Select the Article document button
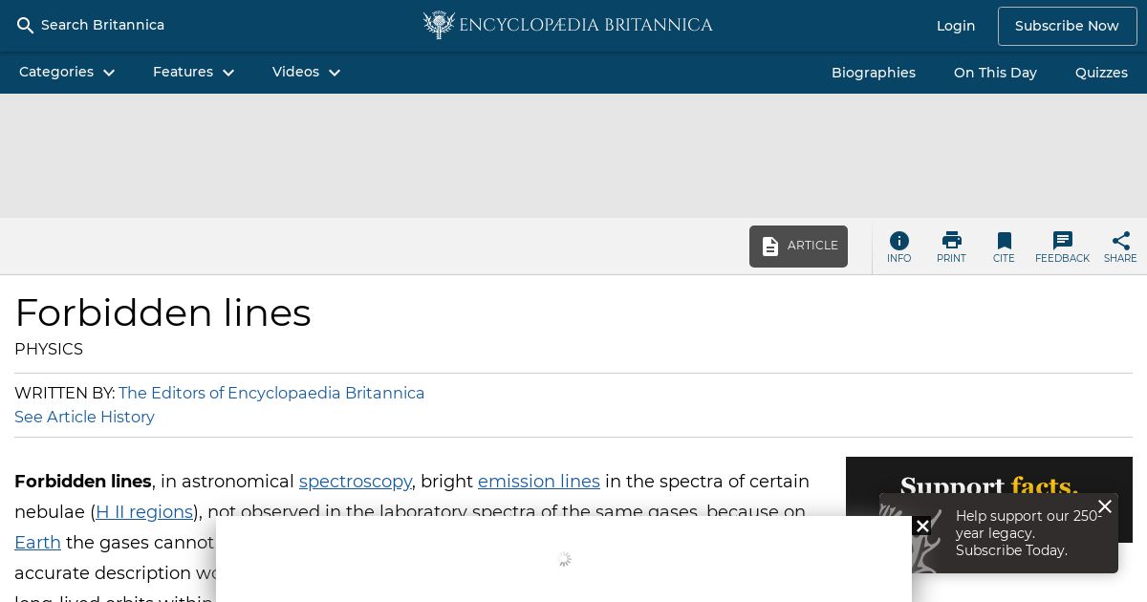Image resolution: width=1147 pixels, height=602 pixels. pyautogui.click(x=798, y=247)
